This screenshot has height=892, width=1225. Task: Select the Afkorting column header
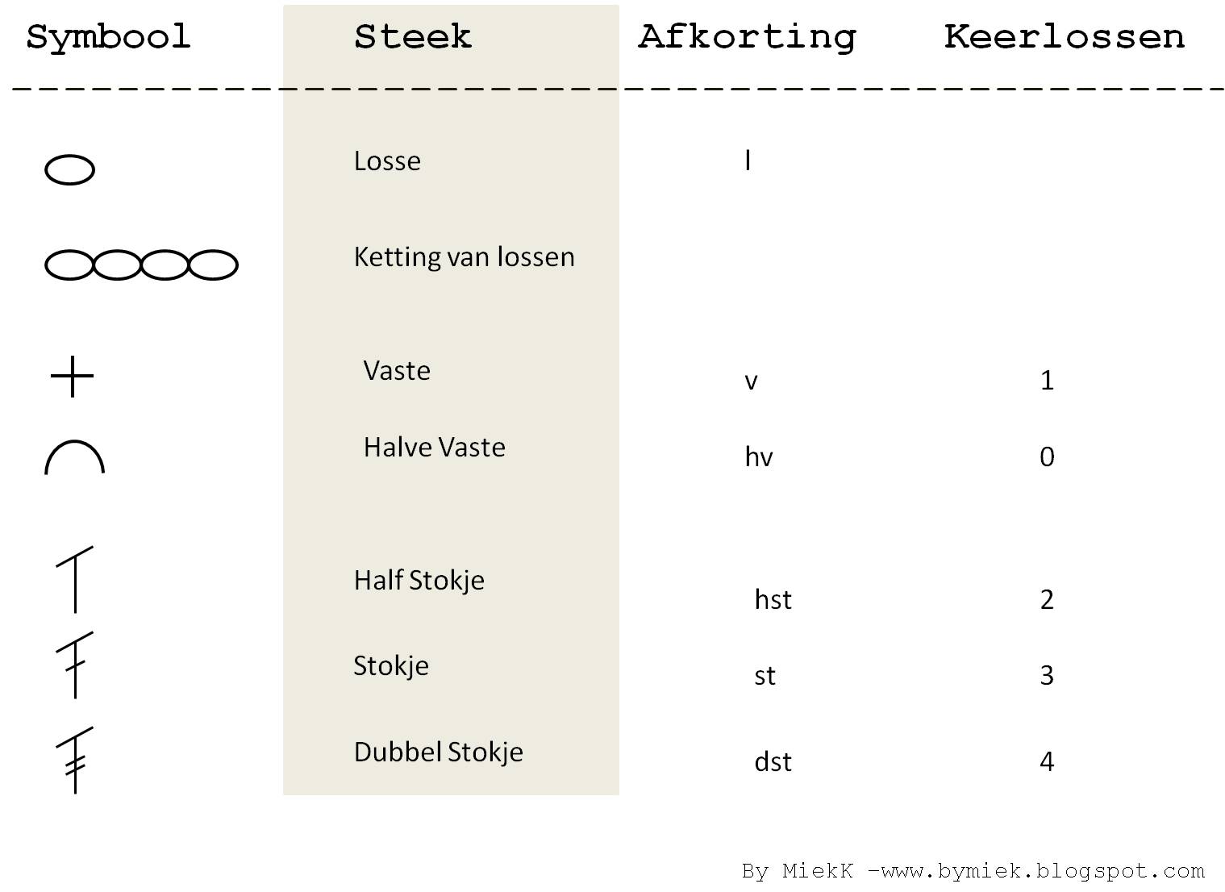click(x=748, y=38)
